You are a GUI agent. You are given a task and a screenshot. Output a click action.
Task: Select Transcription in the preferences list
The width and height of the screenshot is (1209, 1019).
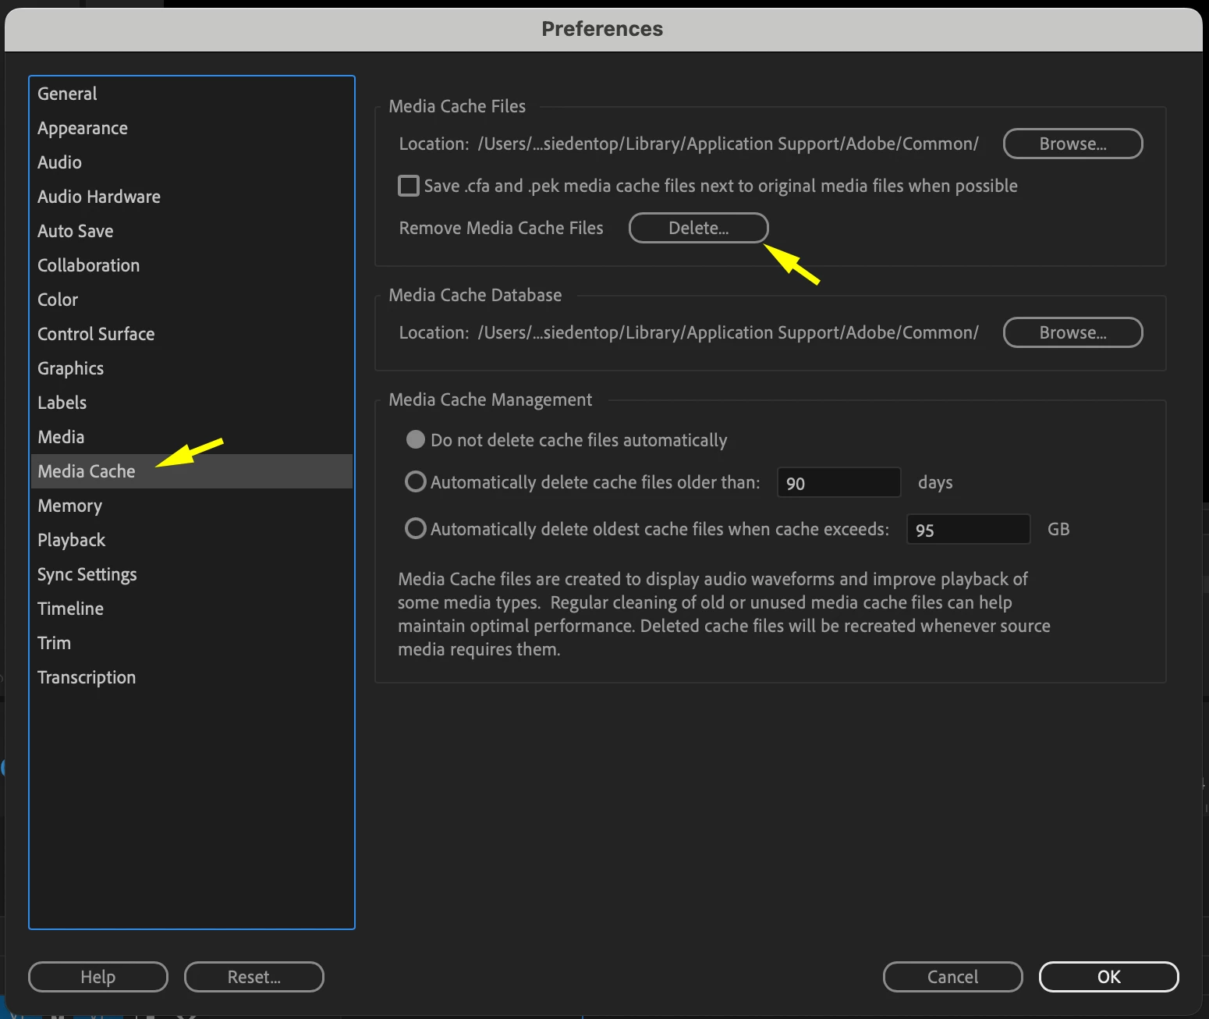coord(191,677)
